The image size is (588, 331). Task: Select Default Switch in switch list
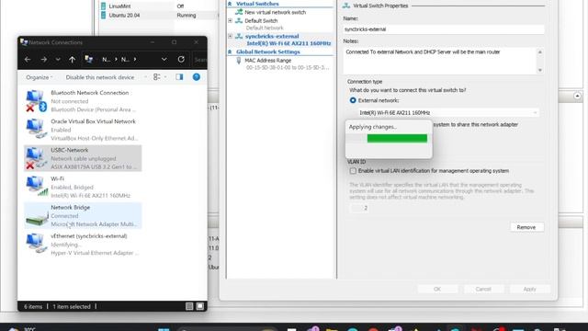261,20
